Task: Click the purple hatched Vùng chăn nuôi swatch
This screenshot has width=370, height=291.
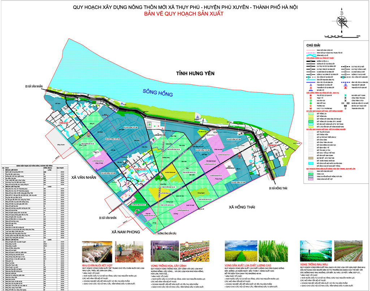Action: tap(311, 179)
